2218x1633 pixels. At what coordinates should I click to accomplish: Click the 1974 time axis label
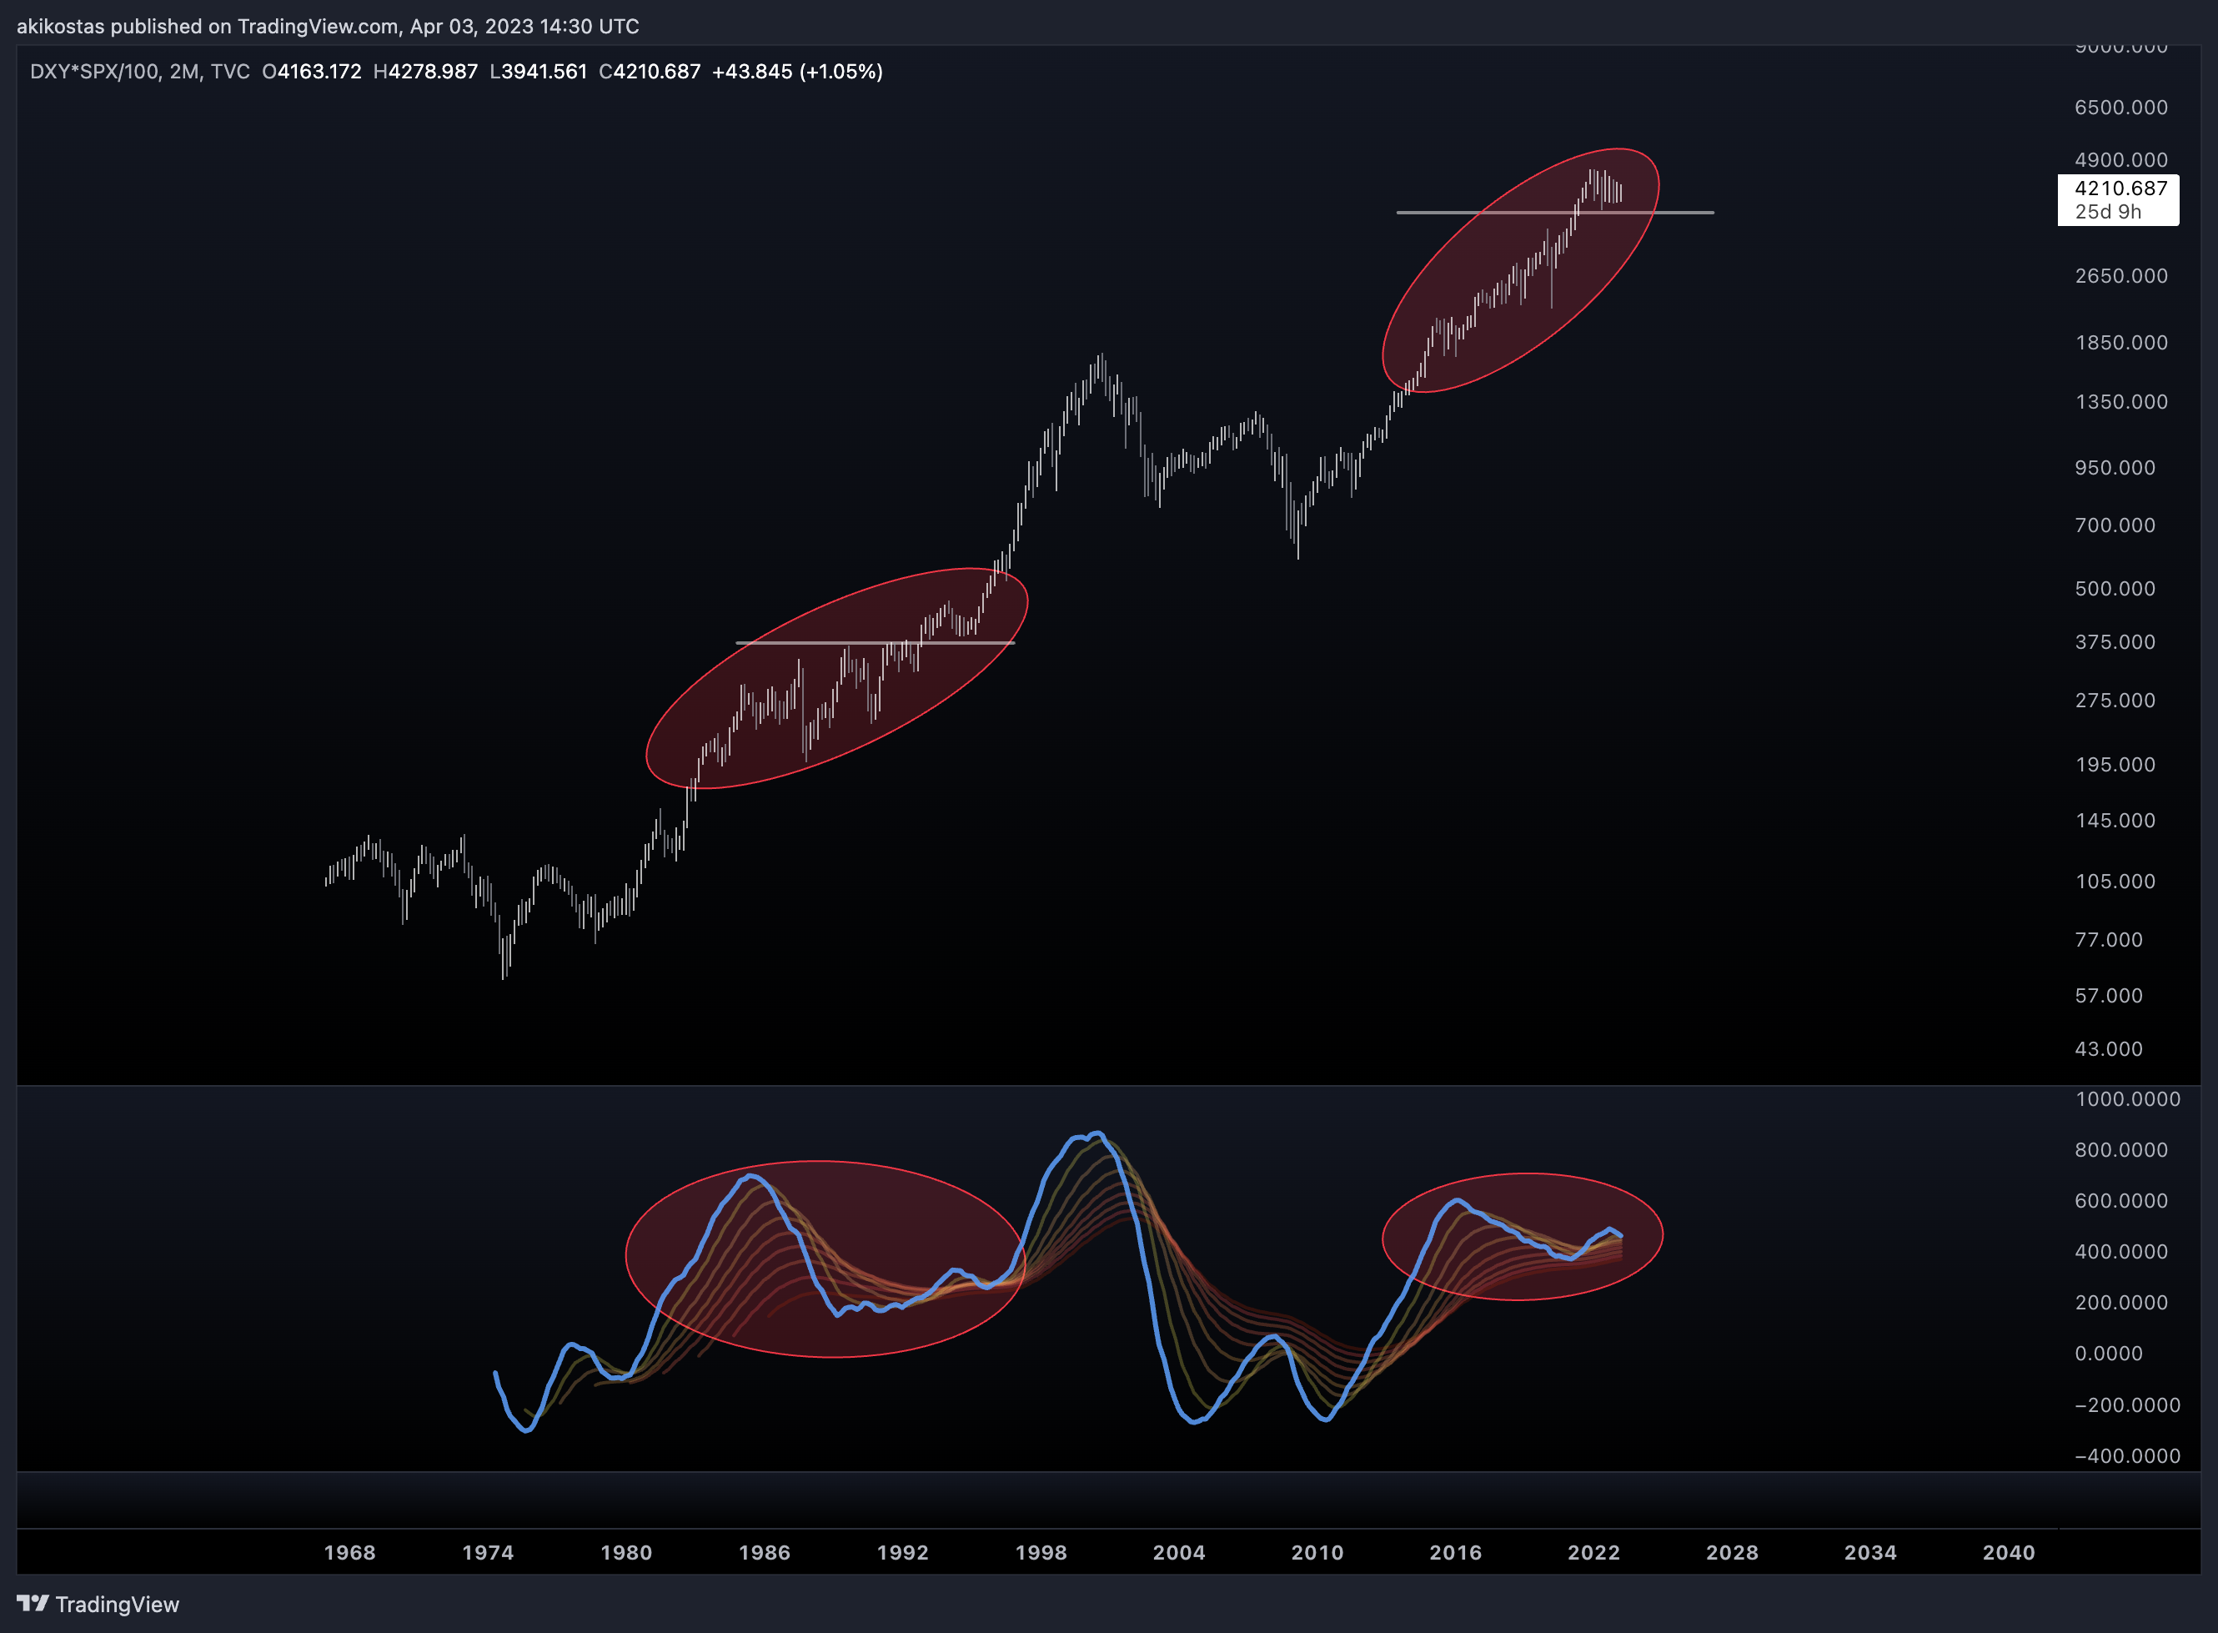tap(489, 1552)
